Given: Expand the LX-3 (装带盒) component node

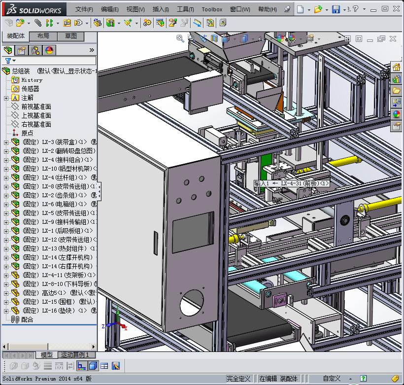Looking at the screenshot, I should [6, 142].
